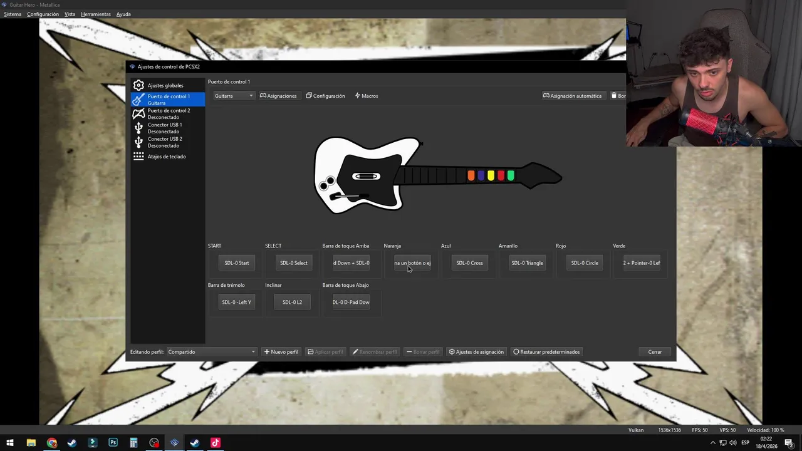The width and height of the screenshot is (802, 451).
Task: Open the main window Configuración menu
Action: pyautogui.click(x=43, y=14)
